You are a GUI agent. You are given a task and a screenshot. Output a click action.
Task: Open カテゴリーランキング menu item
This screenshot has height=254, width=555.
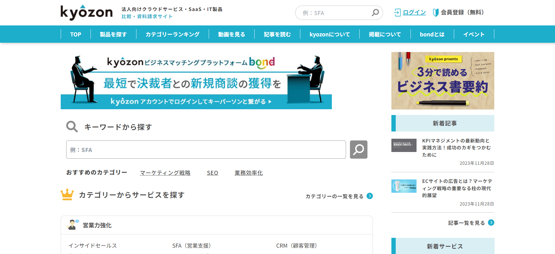coord(173,34)
